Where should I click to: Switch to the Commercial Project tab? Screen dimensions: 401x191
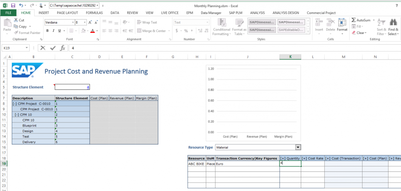pos(321,13)
